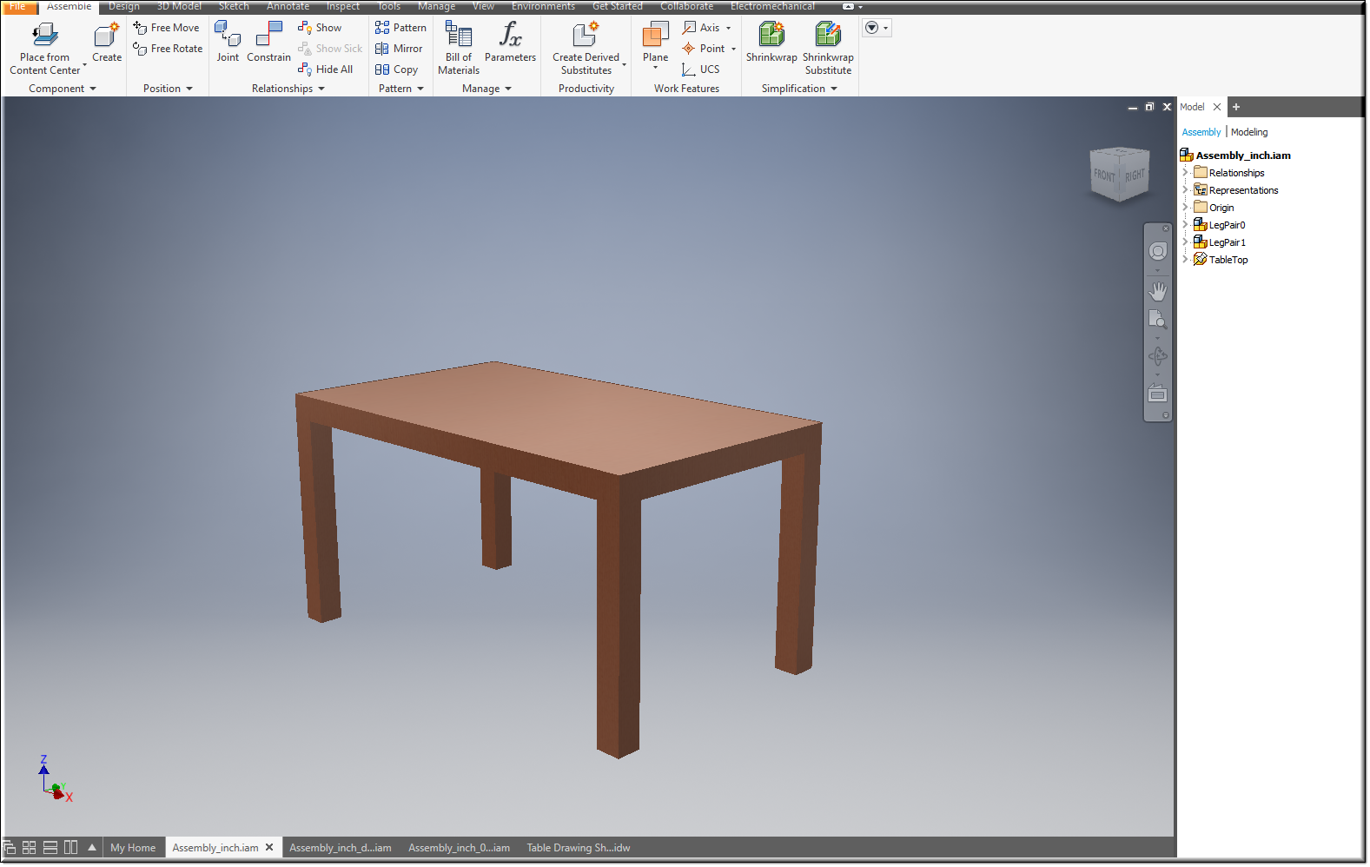
Task: Click the RIGHT face of ViewCube
Action: click(x=1135, y=175)
